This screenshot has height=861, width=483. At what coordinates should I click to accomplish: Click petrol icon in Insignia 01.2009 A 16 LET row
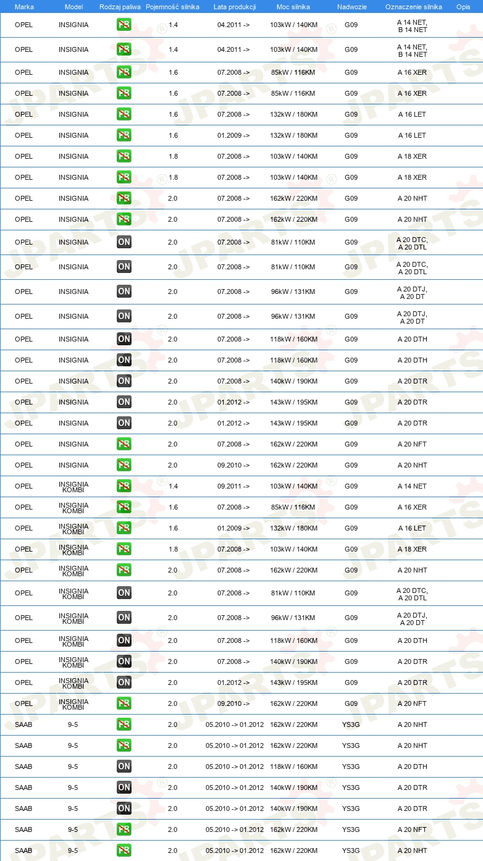click(124, 135)
